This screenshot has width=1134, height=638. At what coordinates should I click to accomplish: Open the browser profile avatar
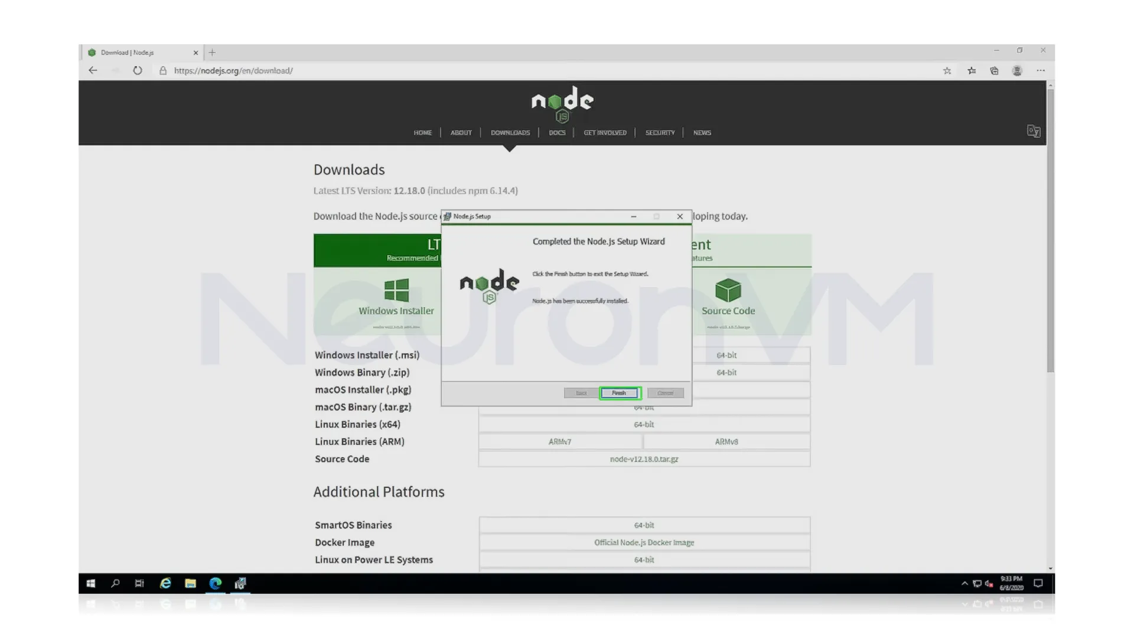pos(1017,70)
